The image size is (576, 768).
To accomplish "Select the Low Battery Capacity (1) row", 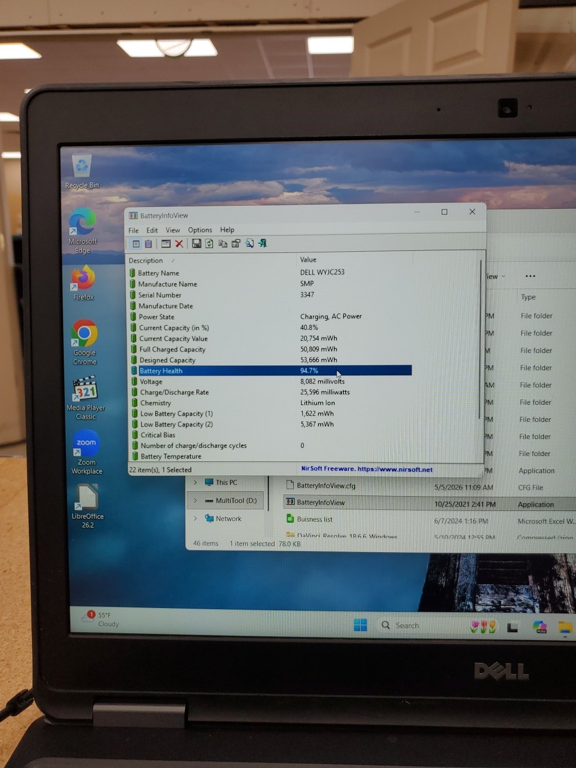I will point(270,413).
